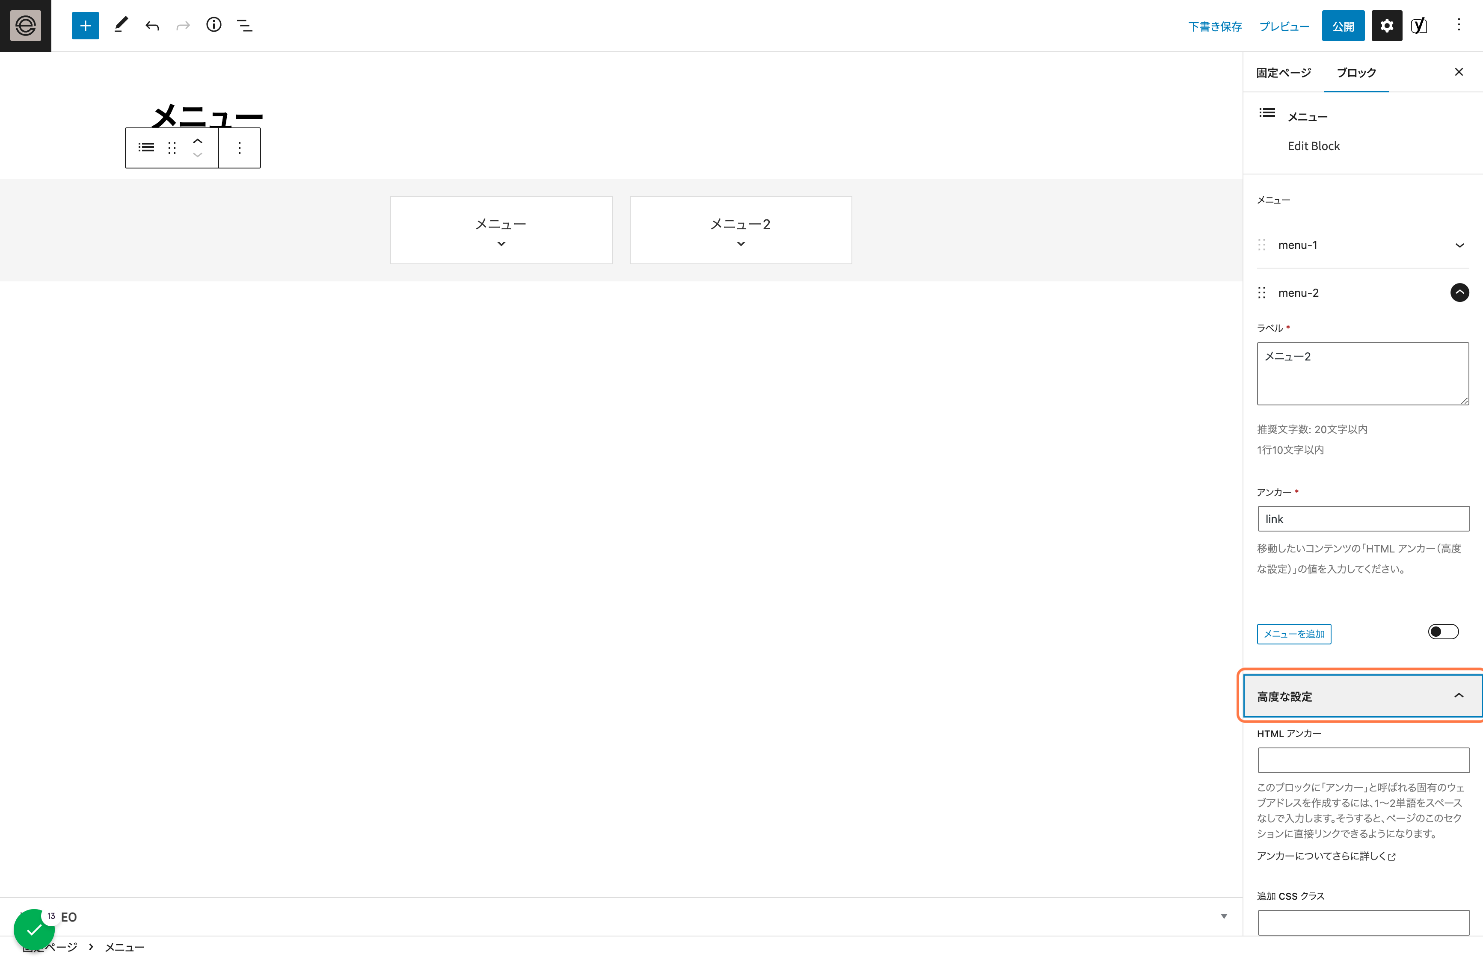Click the ラベル textarea containing メニュー2
The height and width of the screenshot is (957, 1483).
(1362, 373)
